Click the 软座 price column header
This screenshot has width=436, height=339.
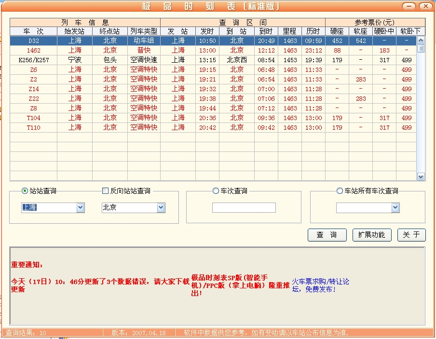[x=361, y=31]
